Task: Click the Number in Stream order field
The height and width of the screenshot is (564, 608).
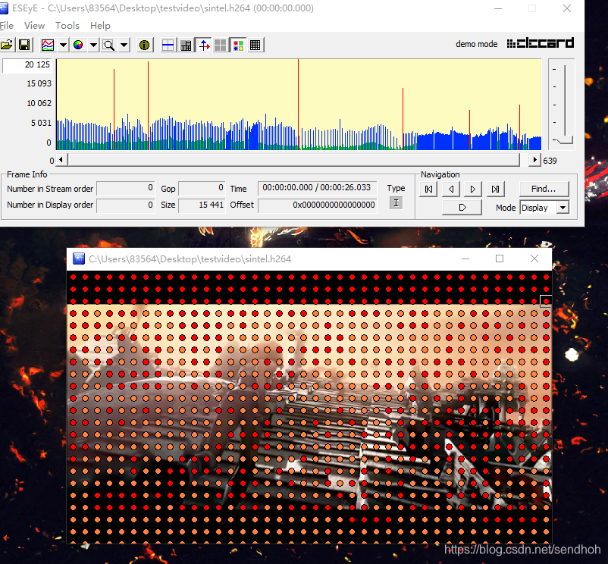Action: pos(126,189)
